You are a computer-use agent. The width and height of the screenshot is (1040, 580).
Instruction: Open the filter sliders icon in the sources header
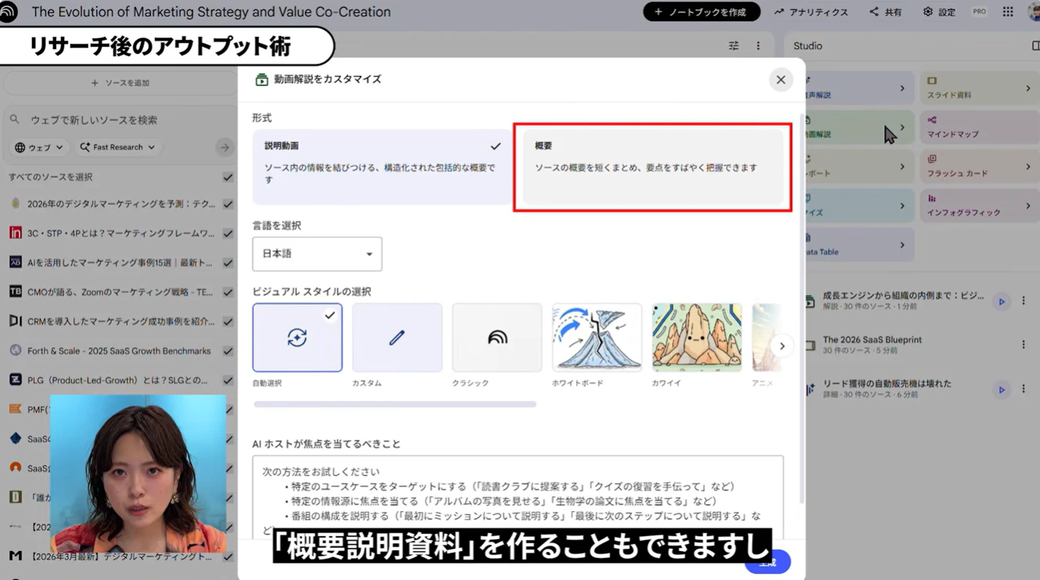pyautogui.click(x=733, y=46)
